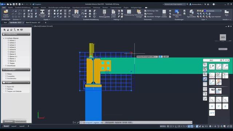Click the Zeichnungs-Stile button
This screenshot has height=131, width=233.
coord(151,11)
